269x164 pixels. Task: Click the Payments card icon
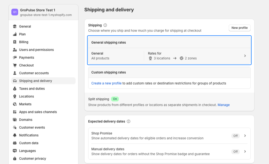15,57
